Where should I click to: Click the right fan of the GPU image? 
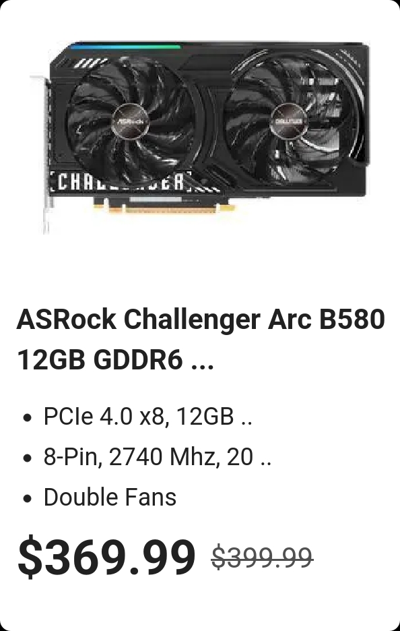[290, 119]
